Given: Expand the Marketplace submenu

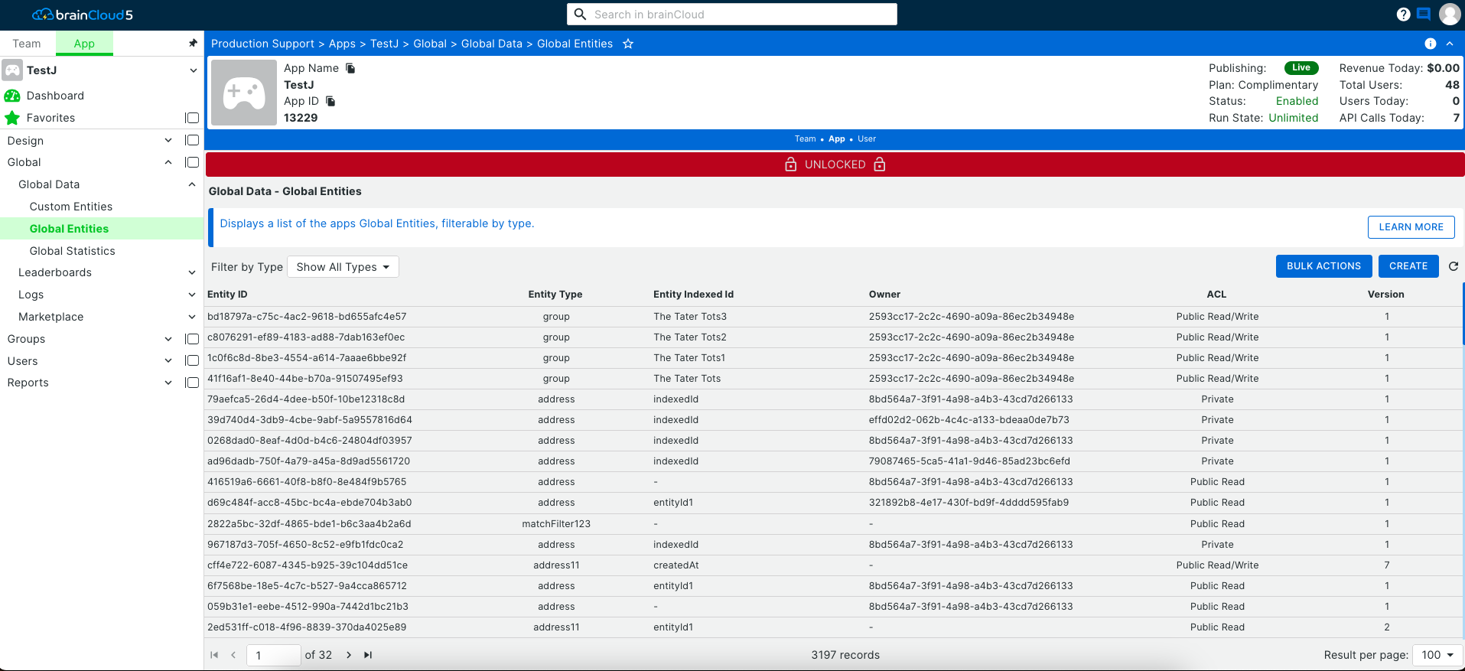Looking at the screenshot, I should [x=192, y=317].
